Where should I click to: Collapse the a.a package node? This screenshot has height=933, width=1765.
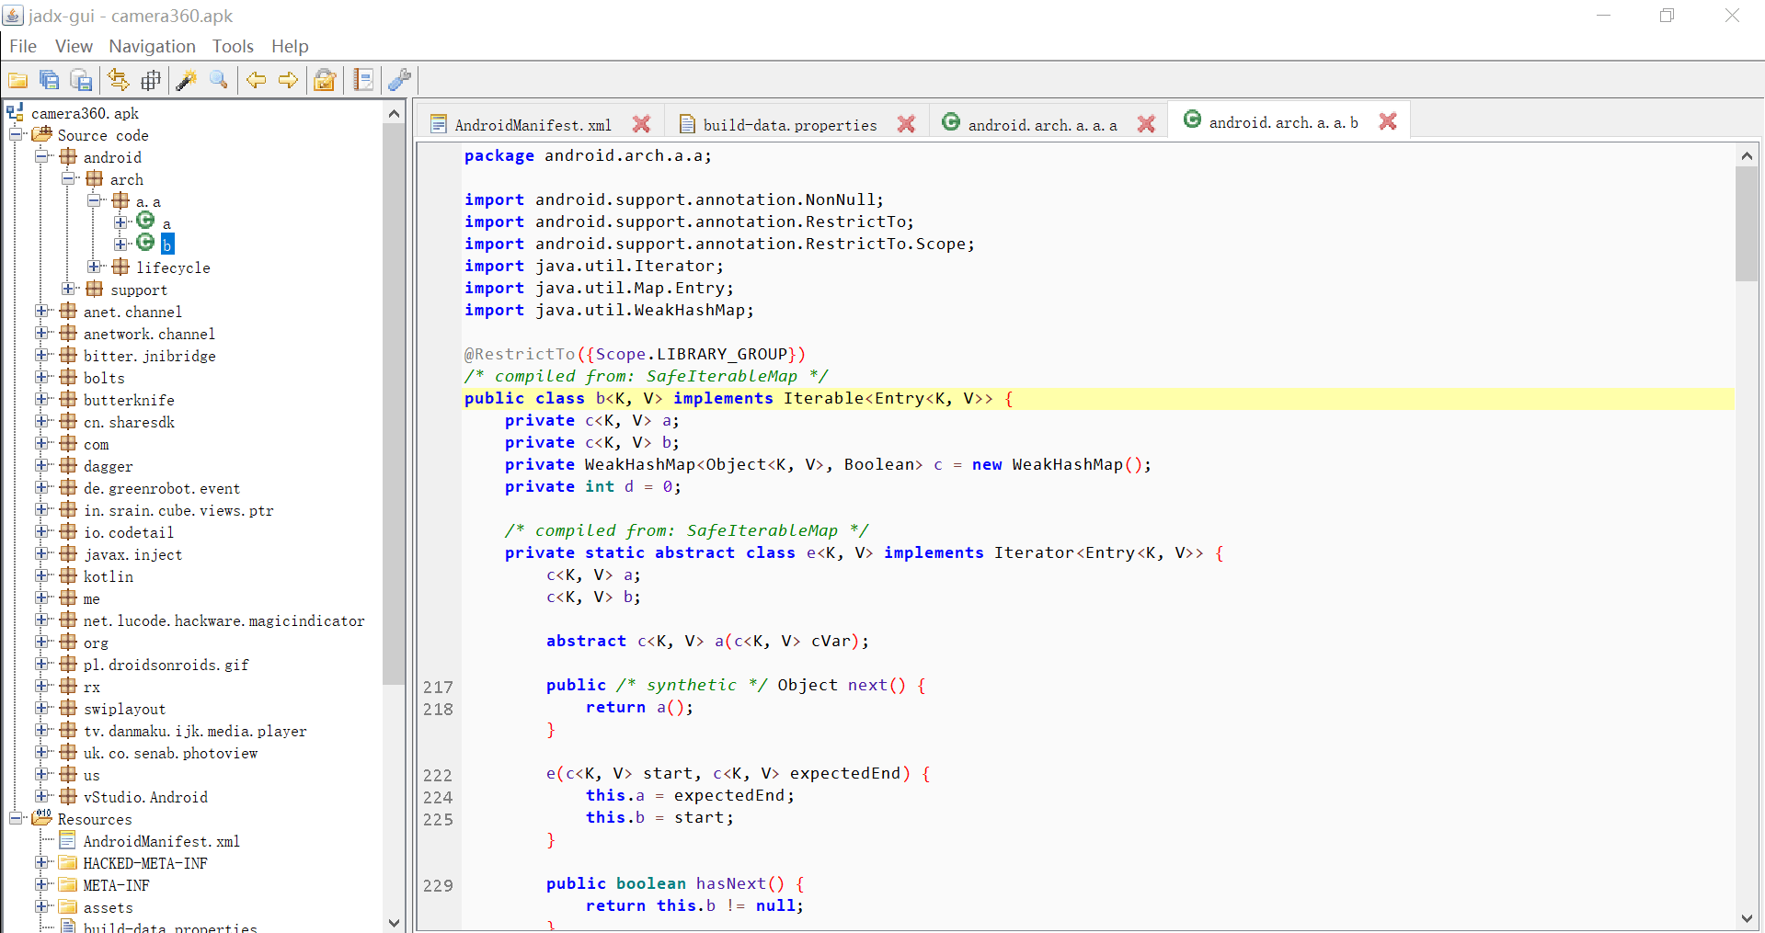click(x=94, y=200)
